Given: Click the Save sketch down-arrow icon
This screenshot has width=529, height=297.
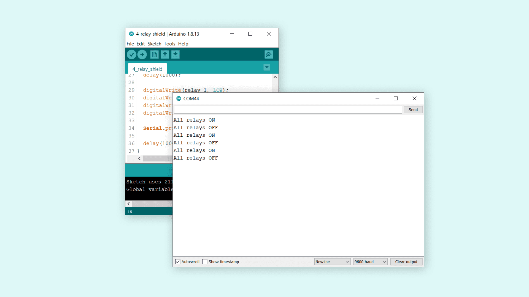Looking at the screenshot, I should 175,54.
